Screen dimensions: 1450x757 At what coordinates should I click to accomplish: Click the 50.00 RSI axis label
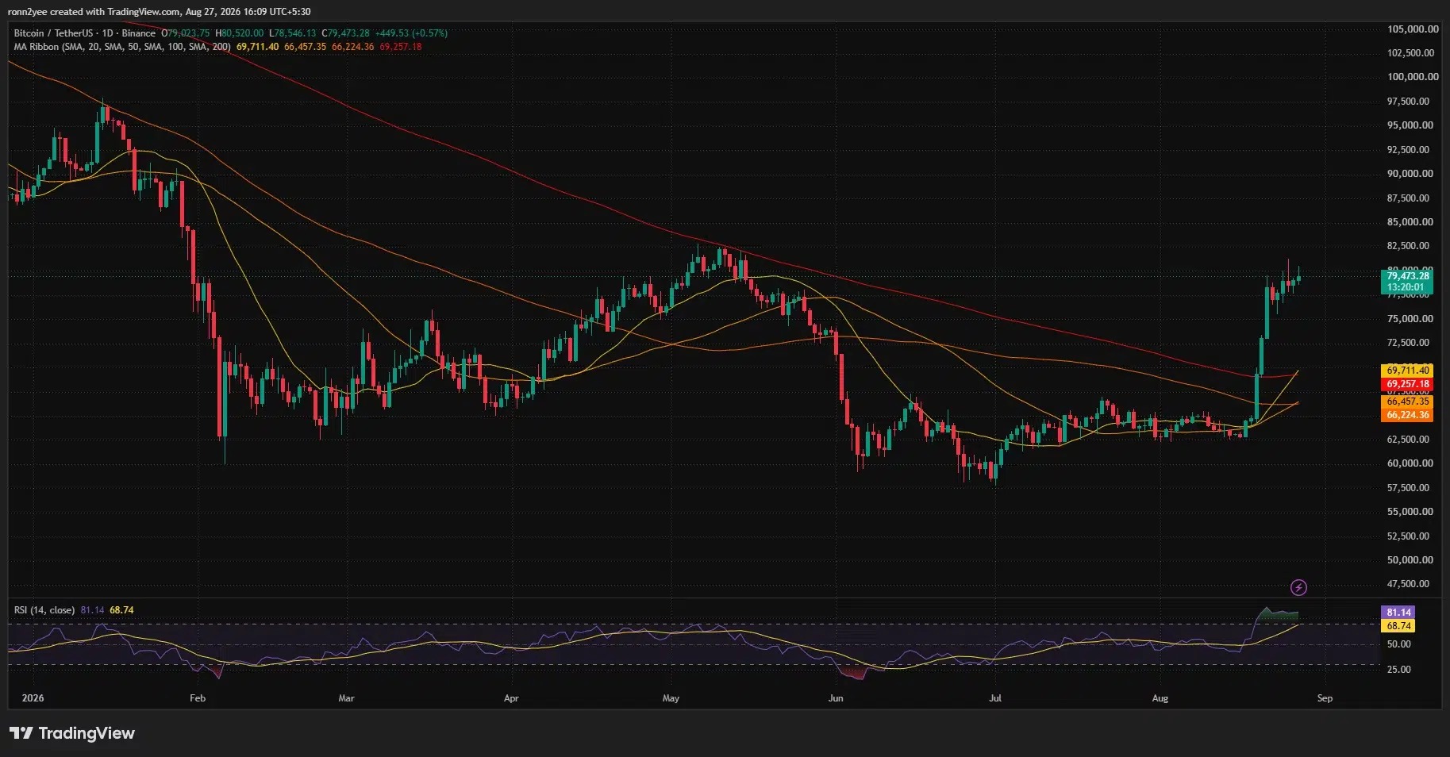pos(1399,644)
